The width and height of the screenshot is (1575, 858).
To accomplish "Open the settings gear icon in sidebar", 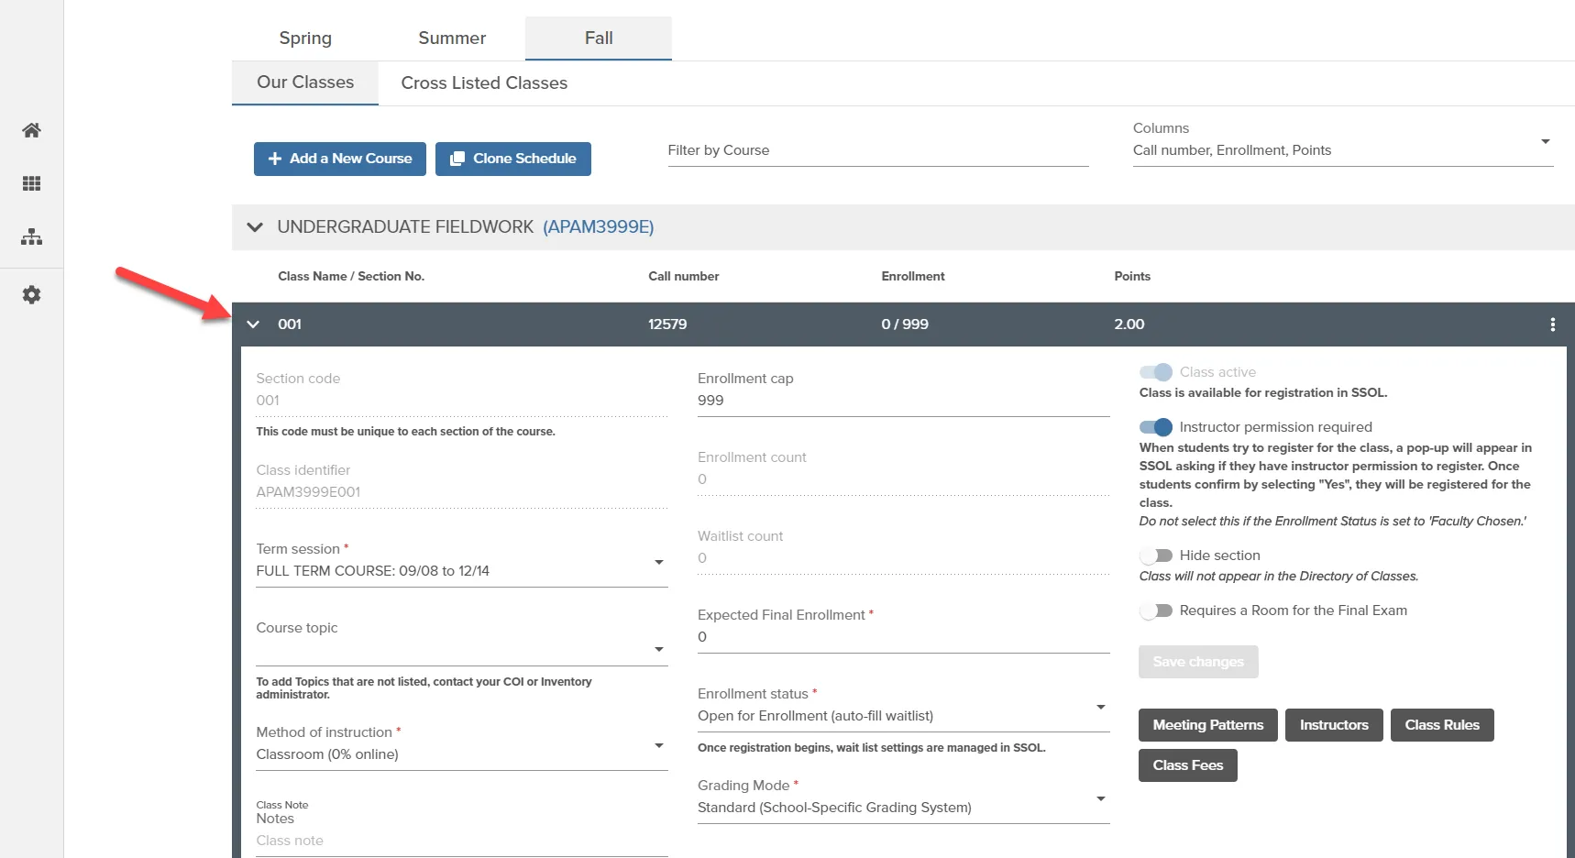I will click(31, 294).
